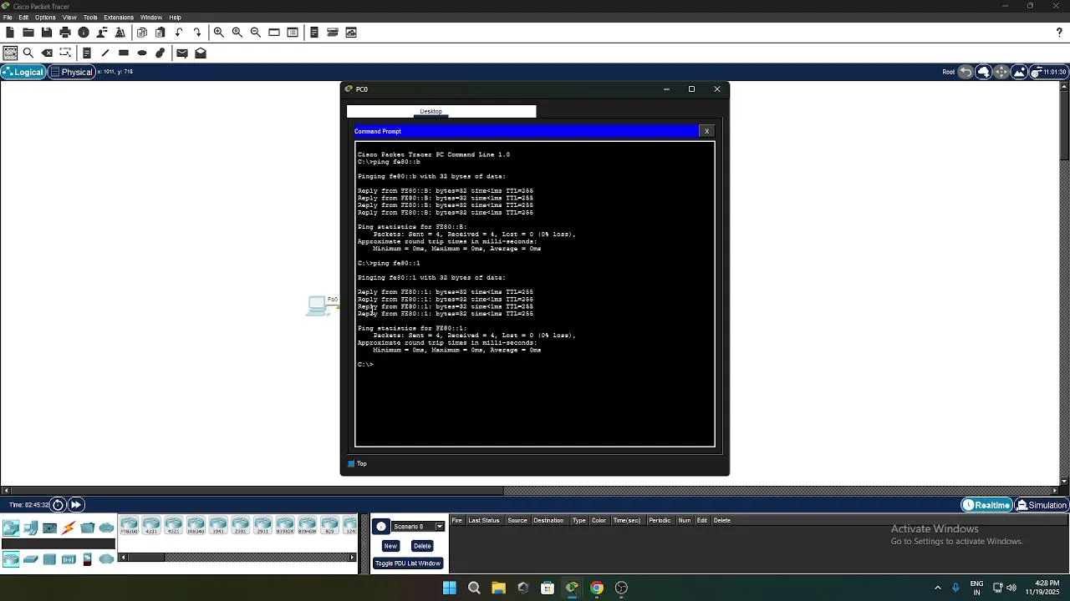Open the View menu
The width and height of the screenshot is (1070, 601).
pyautogui.click(x=69, y=18)
